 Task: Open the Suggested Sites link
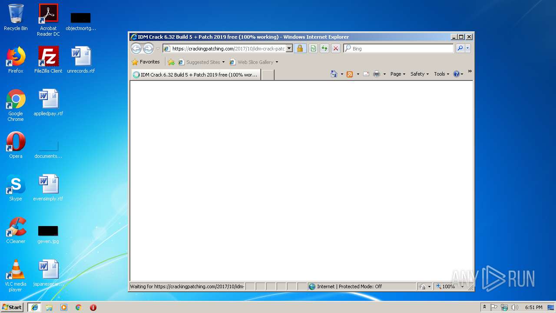click(202, 62)
